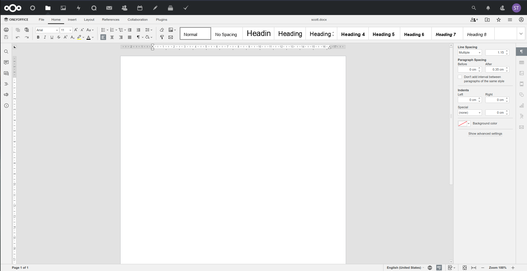Click the Before spacing input field
527x271 pixels.
click(470, 69)
